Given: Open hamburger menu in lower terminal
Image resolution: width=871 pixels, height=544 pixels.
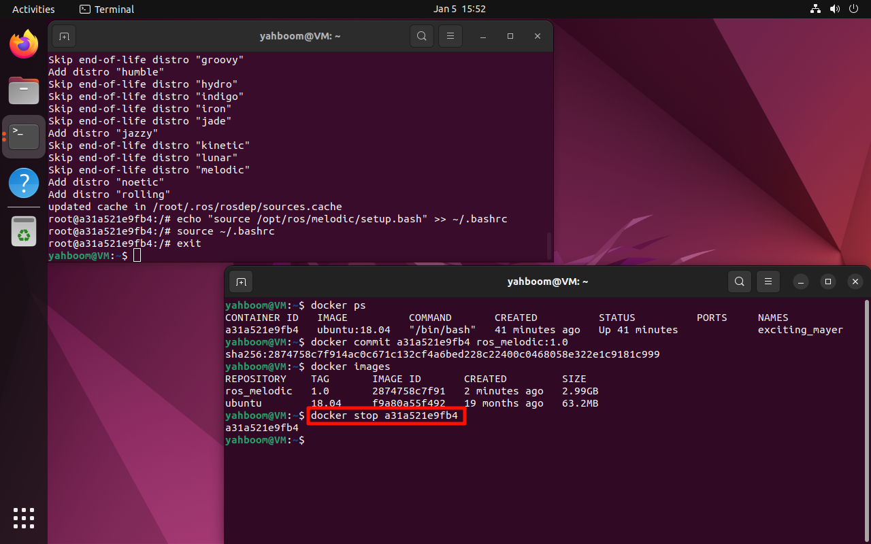Looking at the screenshot, I should tap(768, 282).
